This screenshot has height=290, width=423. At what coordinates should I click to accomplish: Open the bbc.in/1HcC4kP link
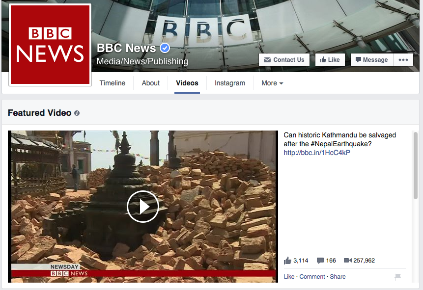tap(317, 153)
